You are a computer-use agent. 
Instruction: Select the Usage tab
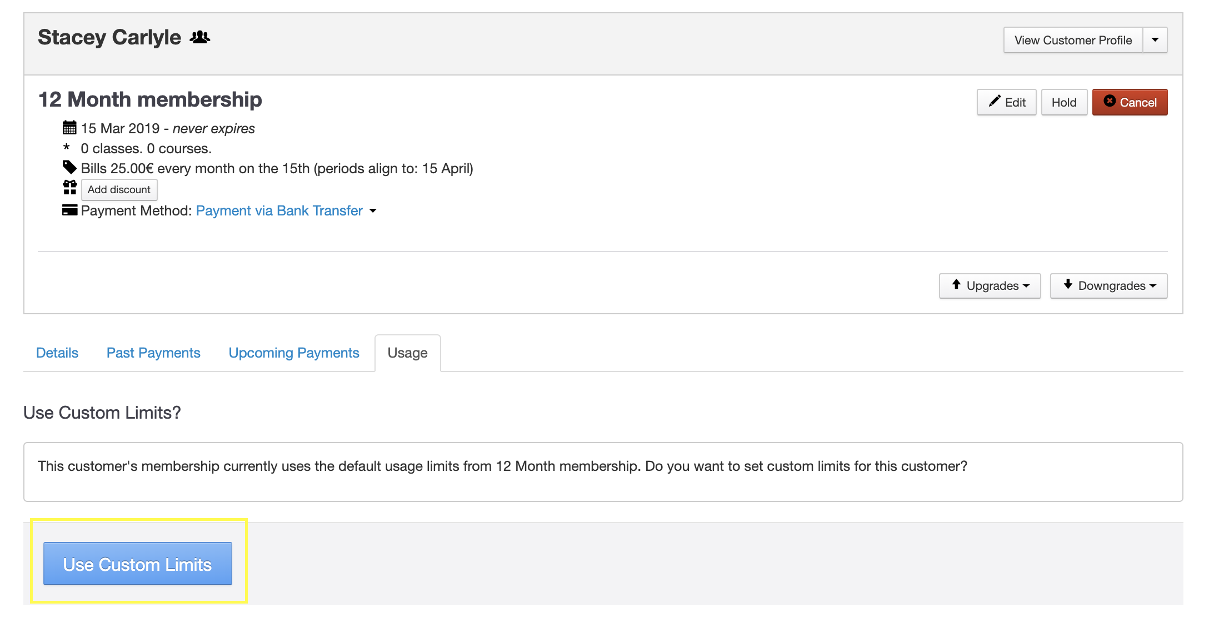tap(407, 353)
